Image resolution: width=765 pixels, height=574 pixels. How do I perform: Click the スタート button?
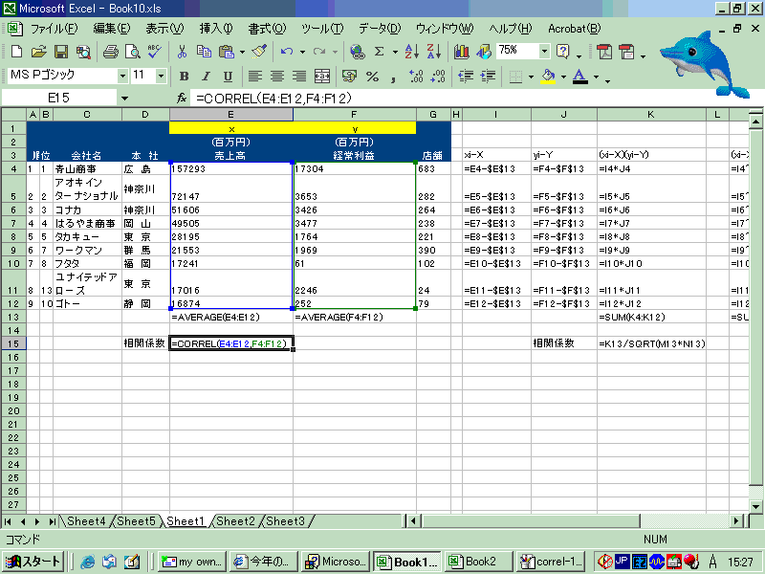click(34, 562)
